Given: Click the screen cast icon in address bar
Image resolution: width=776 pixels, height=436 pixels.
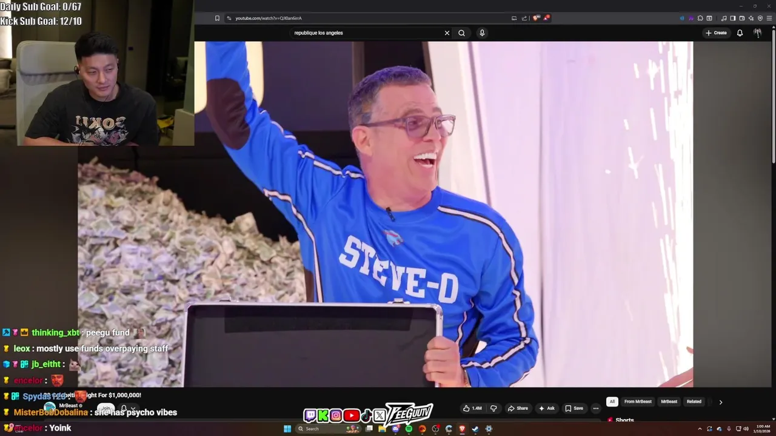Looking at the screenshot, I should 514,18.
